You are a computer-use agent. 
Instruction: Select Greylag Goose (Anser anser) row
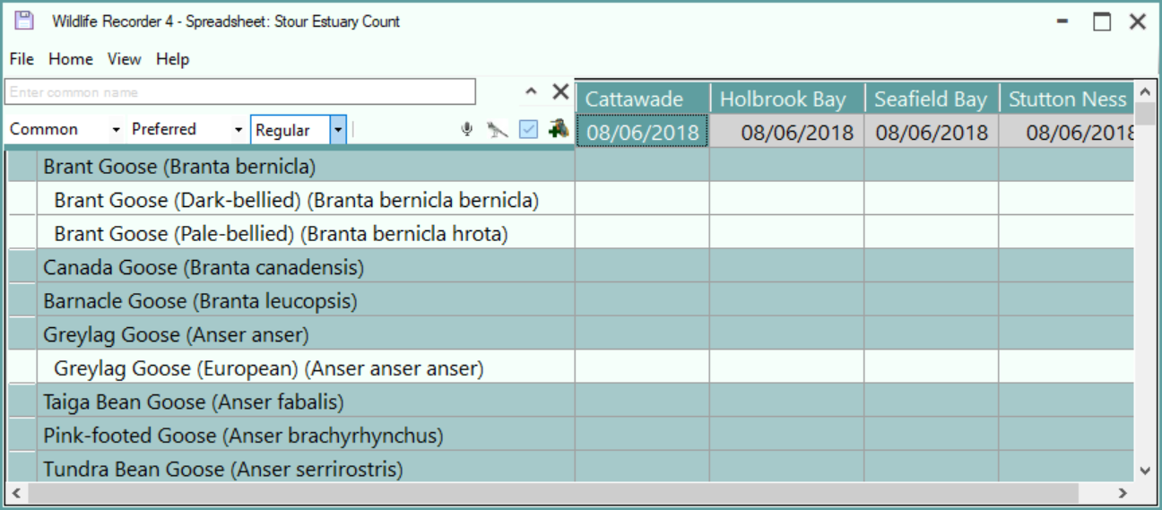pos(305,334)
